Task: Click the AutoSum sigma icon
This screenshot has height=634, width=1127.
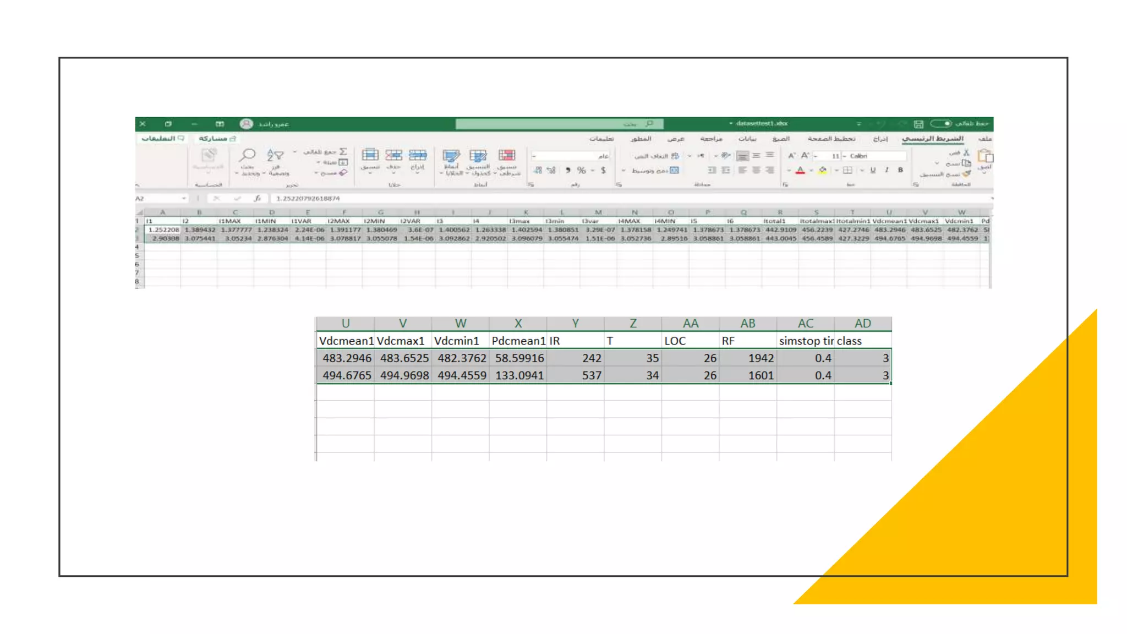Action: [x=343, y=151]
